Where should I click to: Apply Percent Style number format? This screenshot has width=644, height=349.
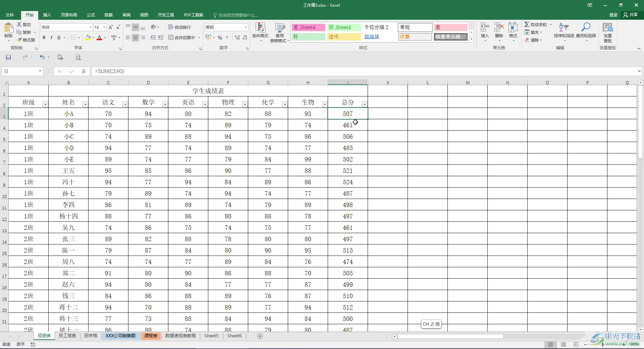pos(220,38)
